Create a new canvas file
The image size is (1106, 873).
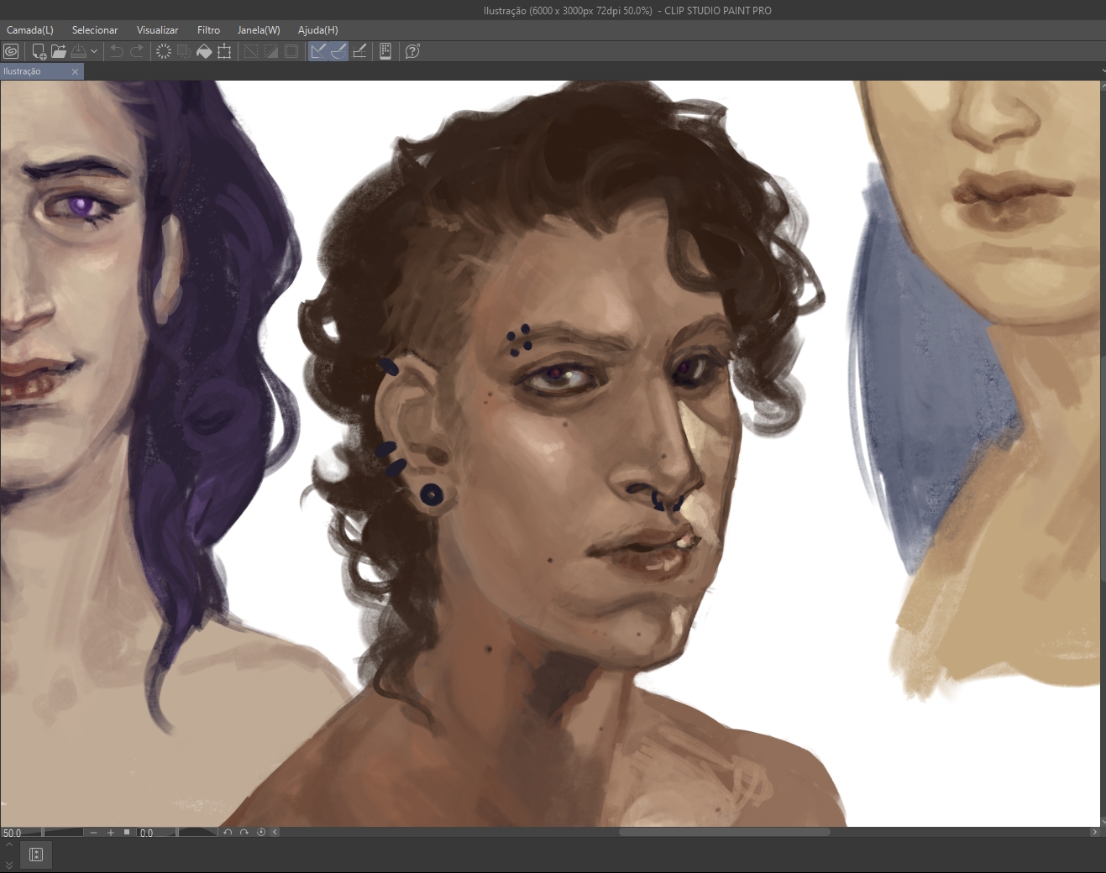click(x=39, y=51)
